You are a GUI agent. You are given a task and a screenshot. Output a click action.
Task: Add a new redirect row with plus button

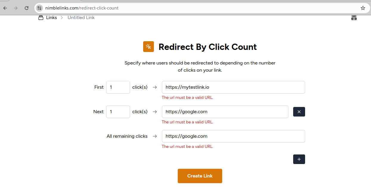tap(299, 159)
